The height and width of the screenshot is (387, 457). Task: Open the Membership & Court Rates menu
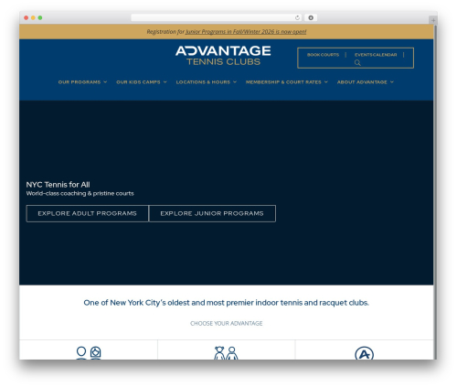point(283,82)
